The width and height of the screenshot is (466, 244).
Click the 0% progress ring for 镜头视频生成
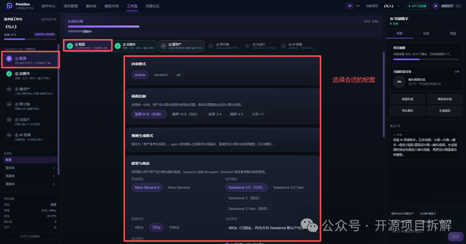399,82
